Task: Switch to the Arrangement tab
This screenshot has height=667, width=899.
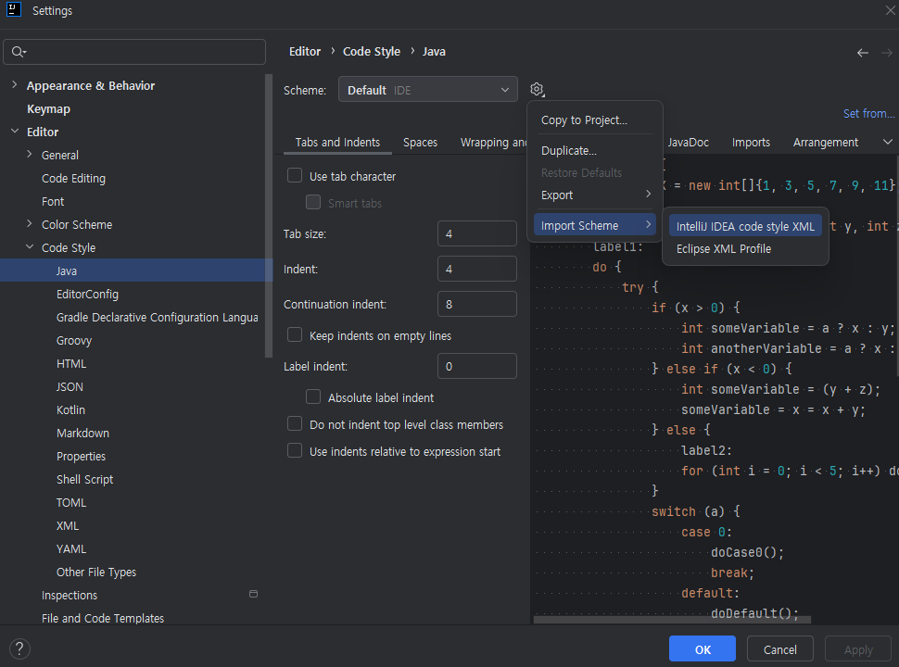Action: coord(826,143)
